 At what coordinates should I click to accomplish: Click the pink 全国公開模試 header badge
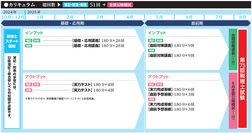pos(120,5)
